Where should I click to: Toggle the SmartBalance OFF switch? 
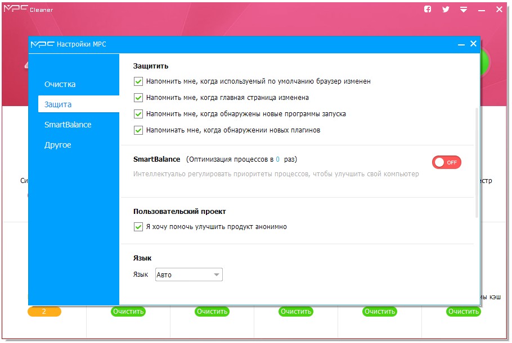[x=446, y=162]
